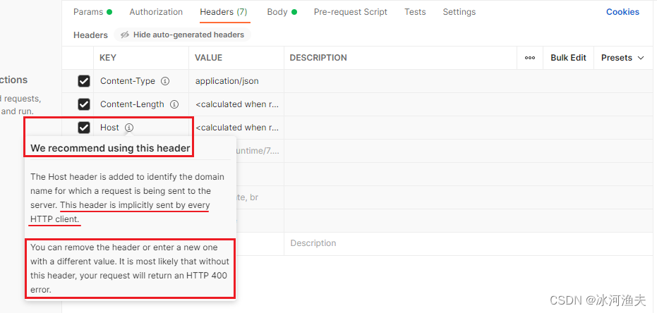The image size is (657, 313).
Task: Click the Content-Type key name
Action: tap(127, 81)
